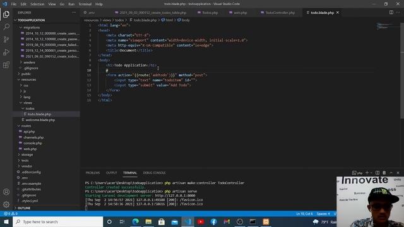The width and height of the screenshot is (404, 227).
Task: Open Task View on the taskbar
Action: tap(122, 221)
